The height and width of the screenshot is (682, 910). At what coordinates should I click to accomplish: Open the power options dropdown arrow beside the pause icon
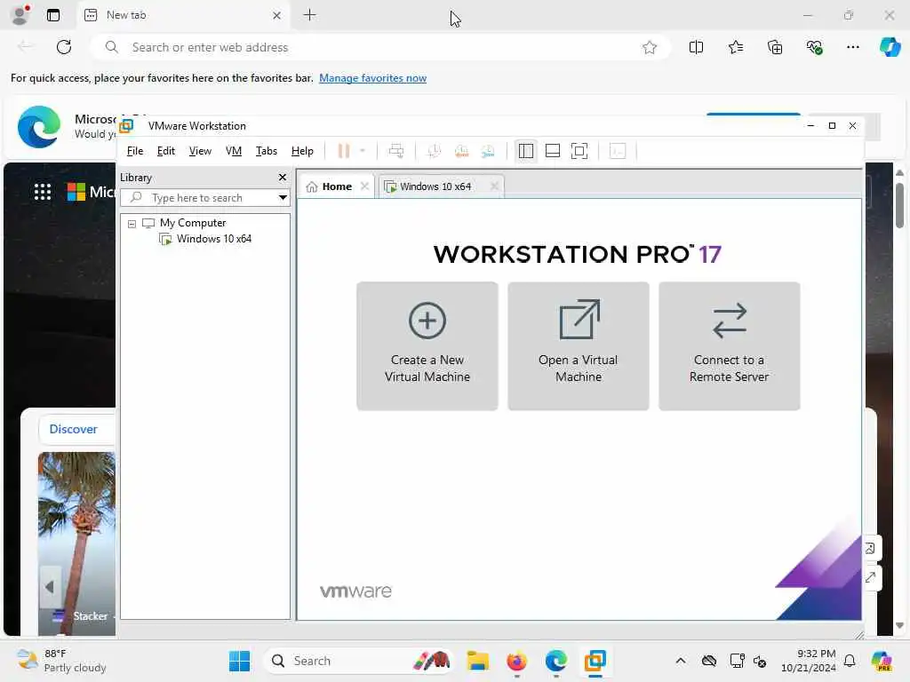point(363,151)
